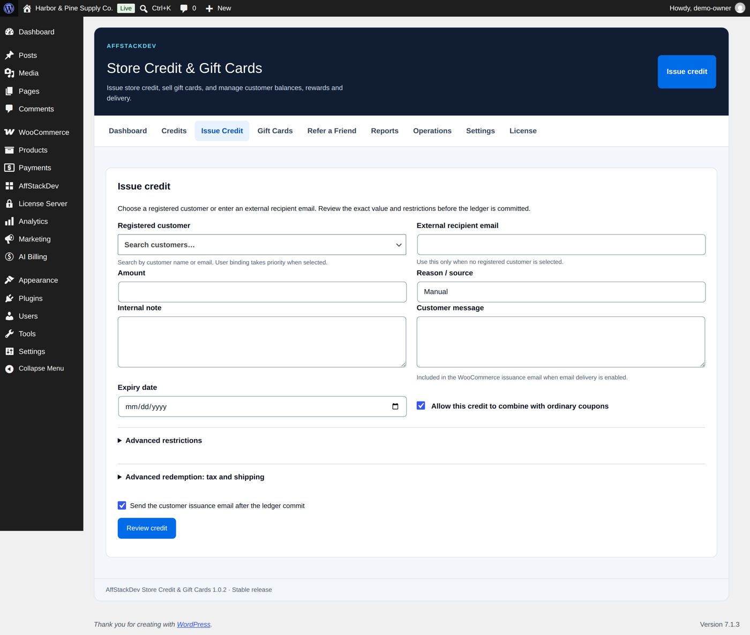The height and width of the screenshot is (635, 750).
Task: Toggle combine with ordinary coupons checkbox
Action: tap(421, 406)
